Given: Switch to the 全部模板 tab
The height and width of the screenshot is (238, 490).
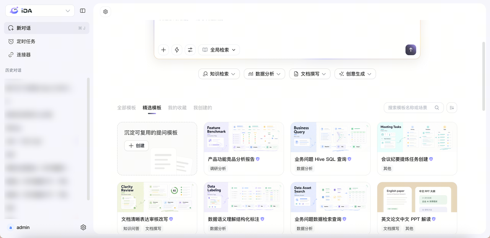Looking at the screenshot, I should pyautogui.click(x=126, y=108).
